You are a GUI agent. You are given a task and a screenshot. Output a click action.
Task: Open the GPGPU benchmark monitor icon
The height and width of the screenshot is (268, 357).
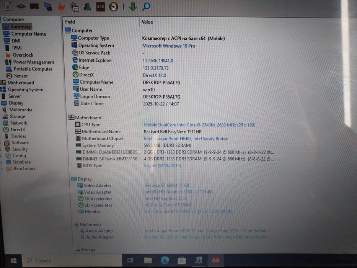tap(48, 7)
